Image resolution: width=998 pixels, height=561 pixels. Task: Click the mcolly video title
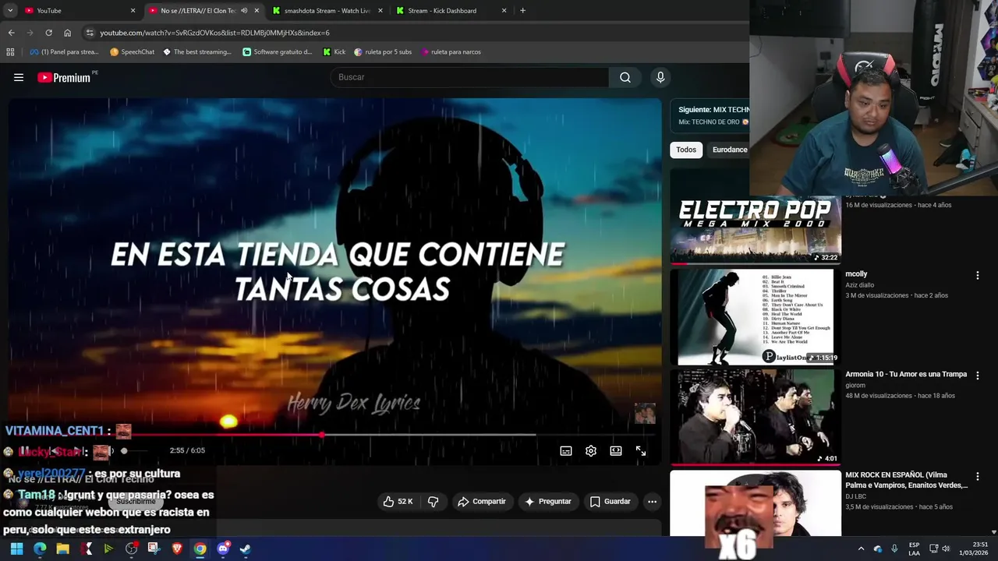[856, 273]
